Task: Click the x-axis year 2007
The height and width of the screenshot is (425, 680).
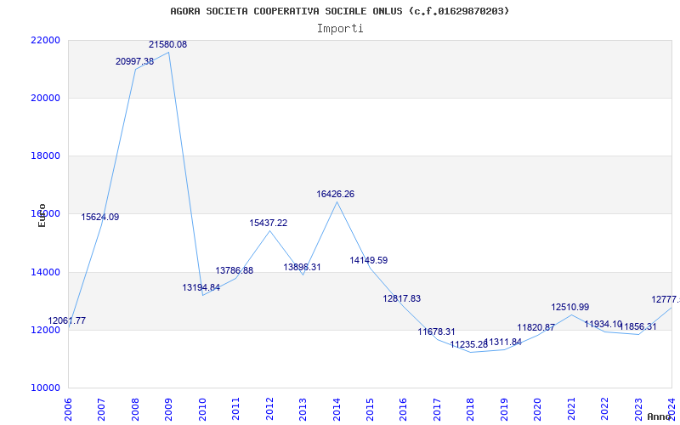Action: tap(101, 409)
